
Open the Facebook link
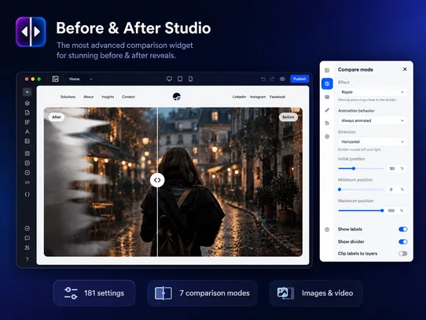(277, 97)
